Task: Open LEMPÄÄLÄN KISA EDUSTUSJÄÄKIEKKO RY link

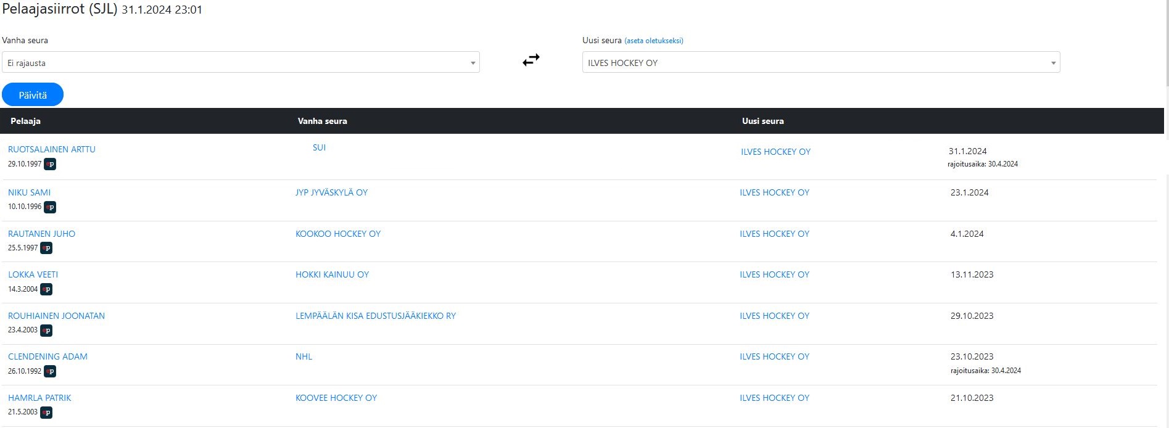Action: (x=375, y=316)
